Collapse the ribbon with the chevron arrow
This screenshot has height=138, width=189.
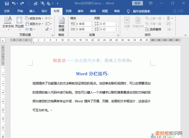click(x=185, y=35)
